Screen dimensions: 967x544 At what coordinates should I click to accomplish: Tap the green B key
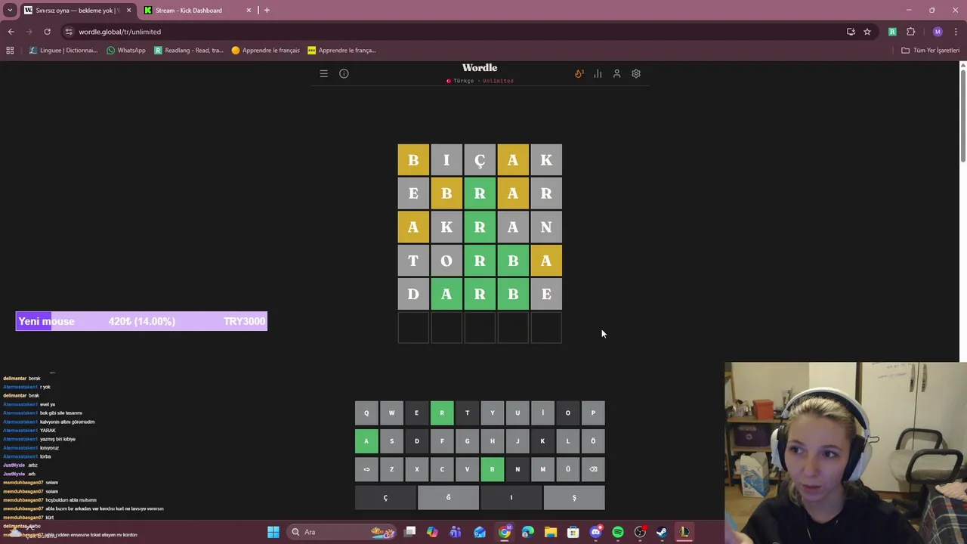coord(493,469)
